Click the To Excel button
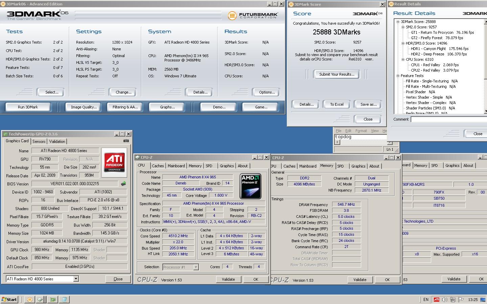Screen dimensions: 487x304 [337, 104]
